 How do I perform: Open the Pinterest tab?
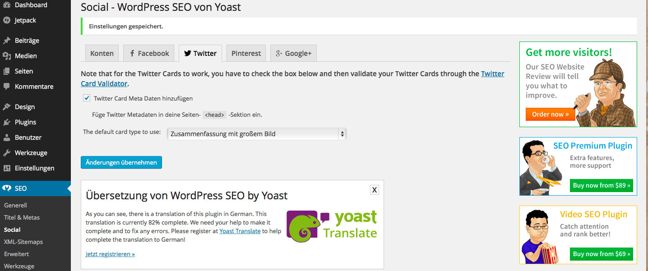(x=246, y=53)
